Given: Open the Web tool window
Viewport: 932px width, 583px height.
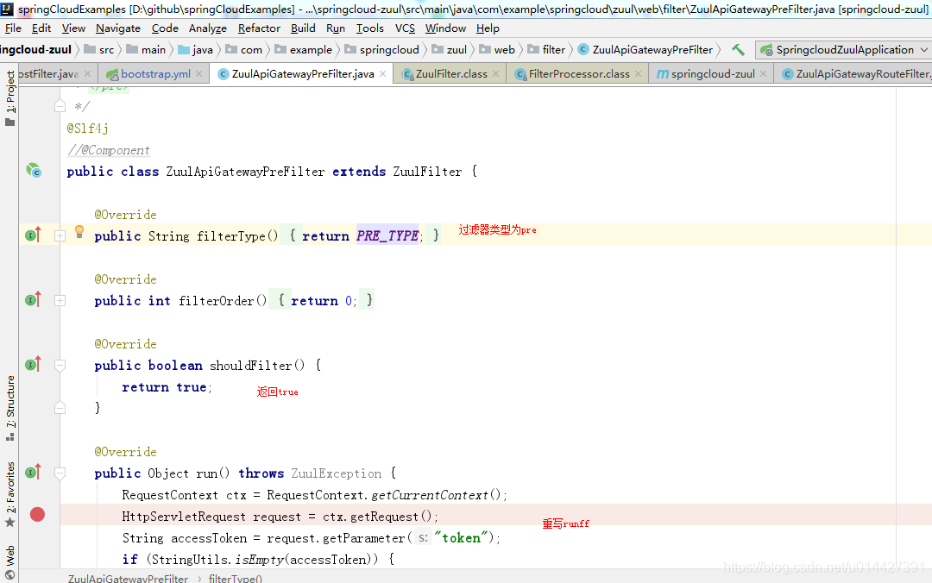Looking at the screenshot, I should pyautogui.click(x=10, y=561).
